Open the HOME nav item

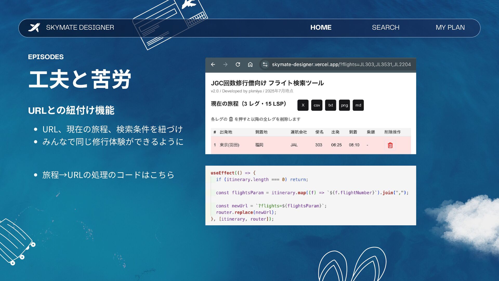321,27
